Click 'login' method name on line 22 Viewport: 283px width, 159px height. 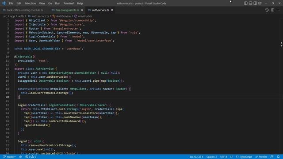click(22, 105)
